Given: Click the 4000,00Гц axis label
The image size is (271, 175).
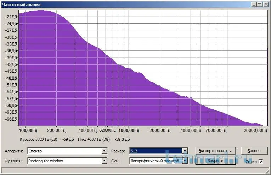Looking at the screenshot, I should (191, 130).
